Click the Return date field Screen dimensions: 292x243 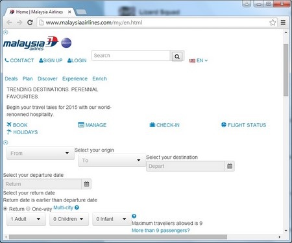(x=42, y=184)
